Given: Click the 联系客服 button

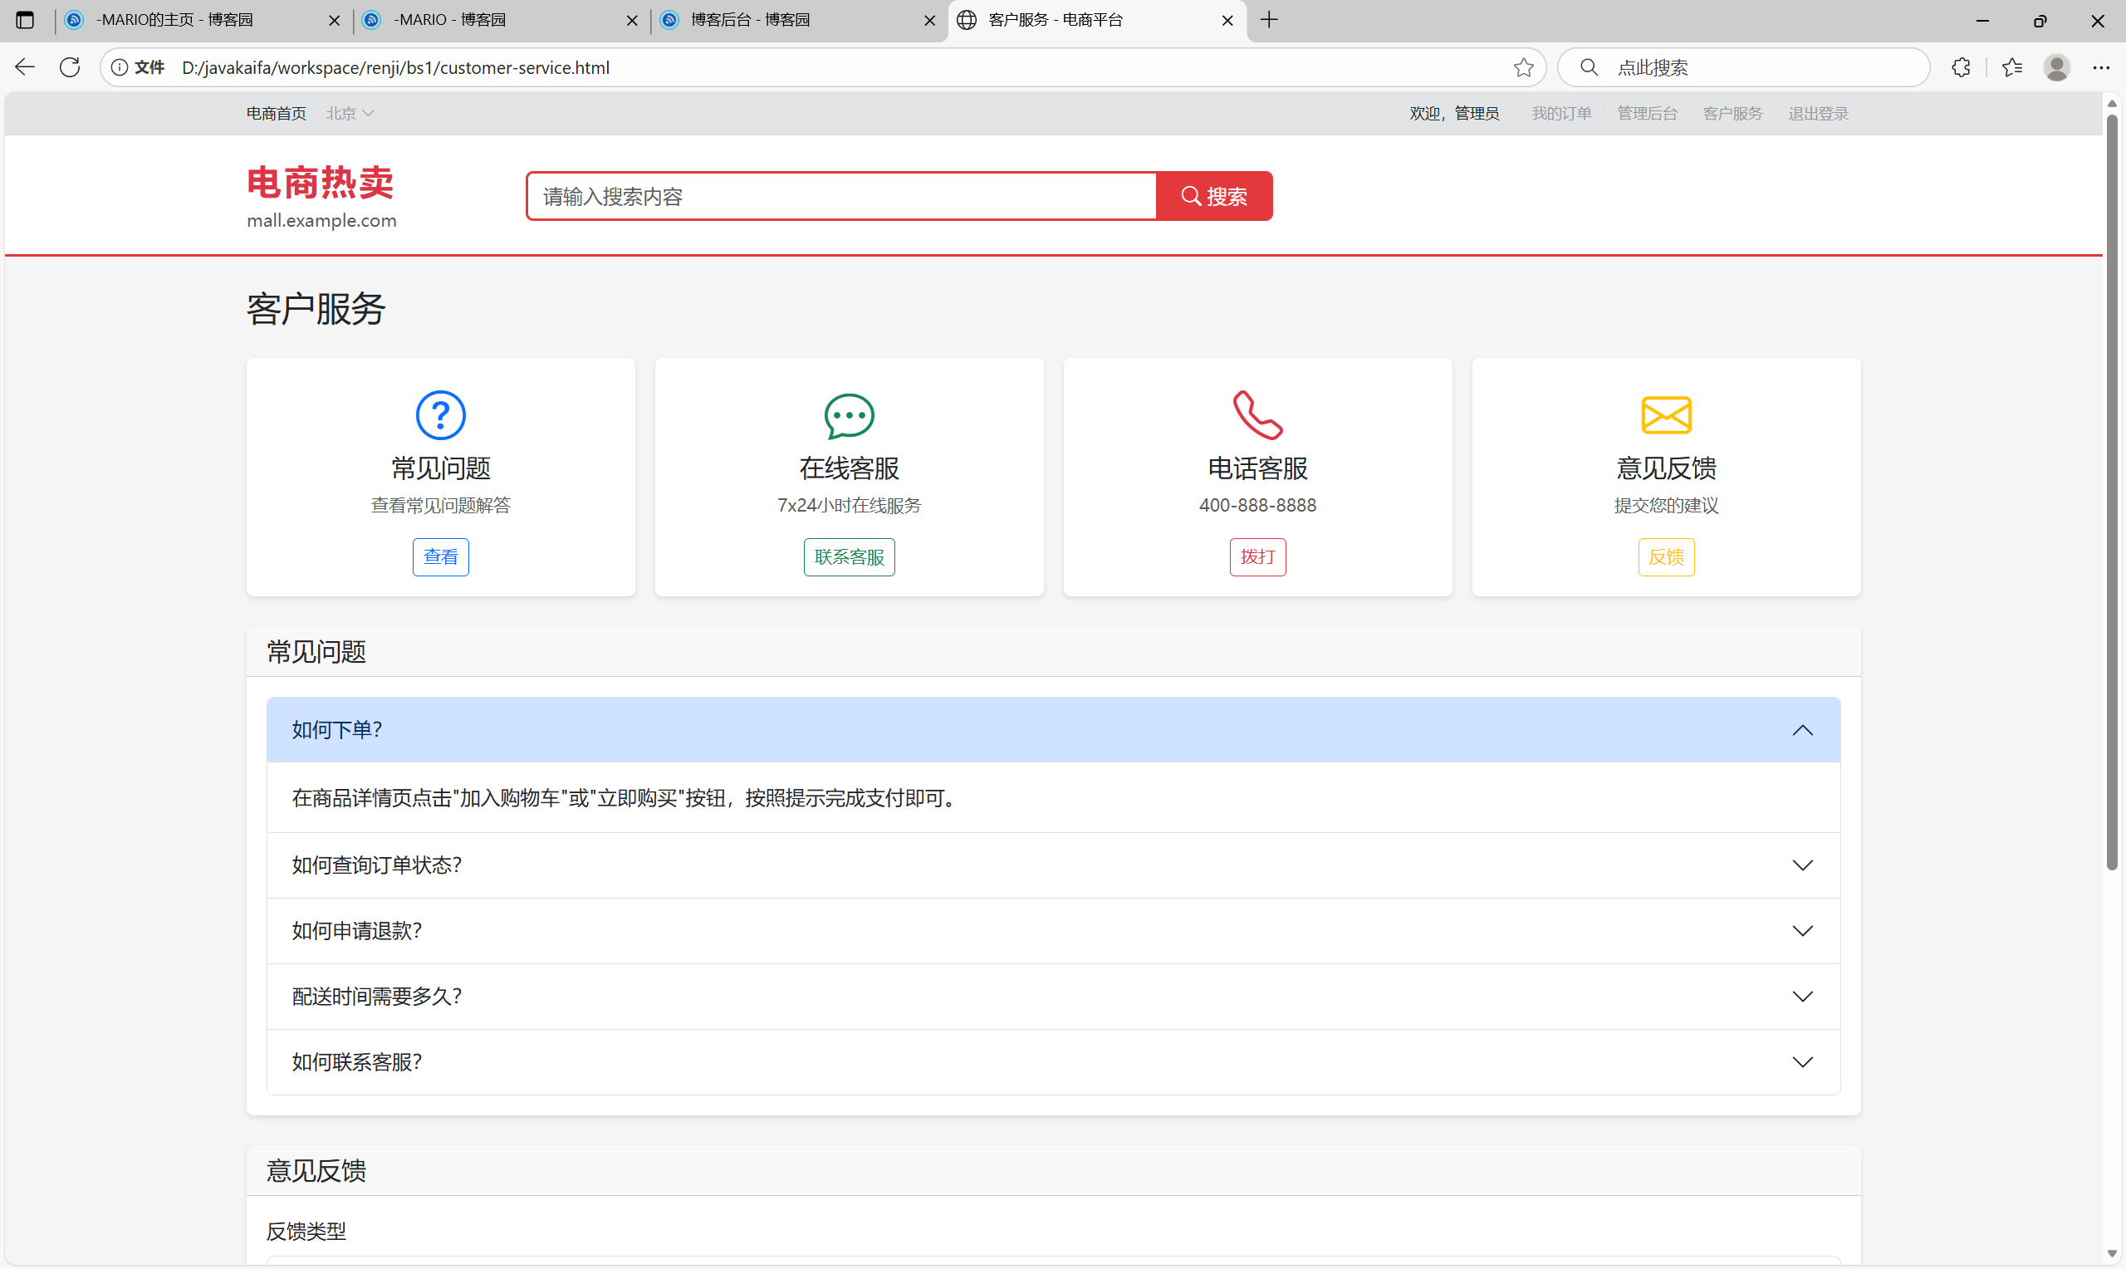Looking at the screenshot, I should 848,556.
